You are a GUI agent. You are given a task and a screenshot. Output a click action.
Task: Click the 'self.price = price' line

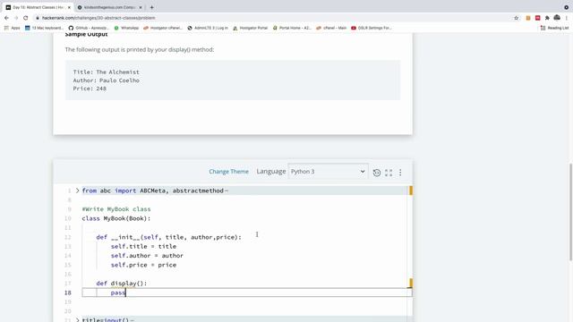click(143, 265)
